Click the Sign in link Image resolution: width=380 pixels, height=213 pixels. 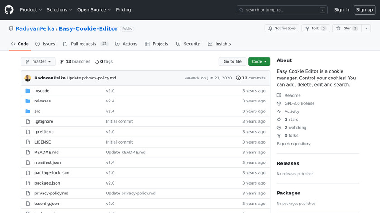tap(342, 10)
